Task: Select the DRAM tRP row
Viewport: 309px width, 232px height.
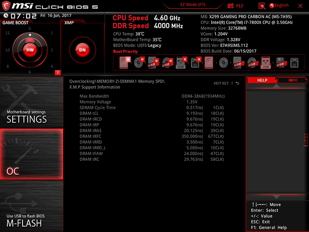Action: point(152,125)
